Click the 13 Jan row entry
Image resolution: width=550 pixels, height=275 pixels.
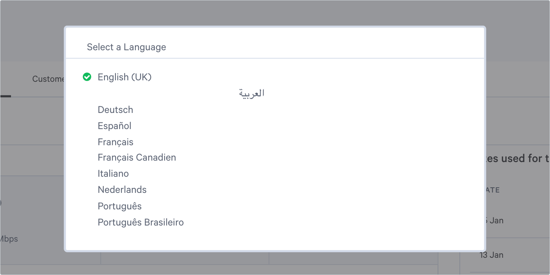pos(491,255)
